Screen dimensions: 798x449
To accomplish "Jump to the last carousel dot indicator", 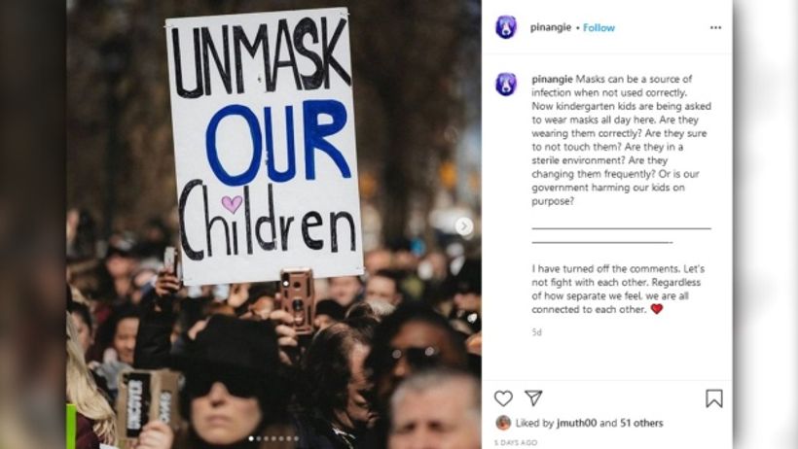I will click(296, 438).
